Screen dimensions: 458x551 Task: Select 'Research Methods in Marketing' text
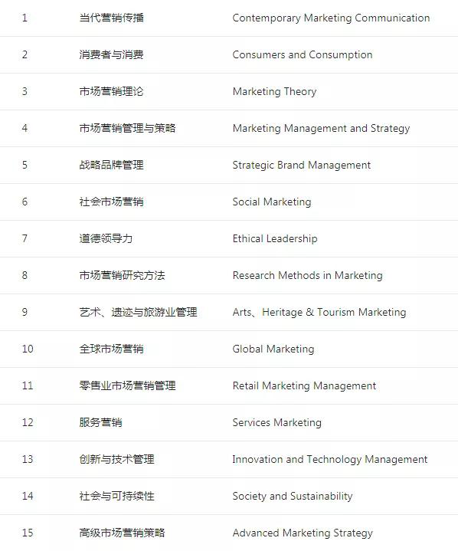[307, 276]
